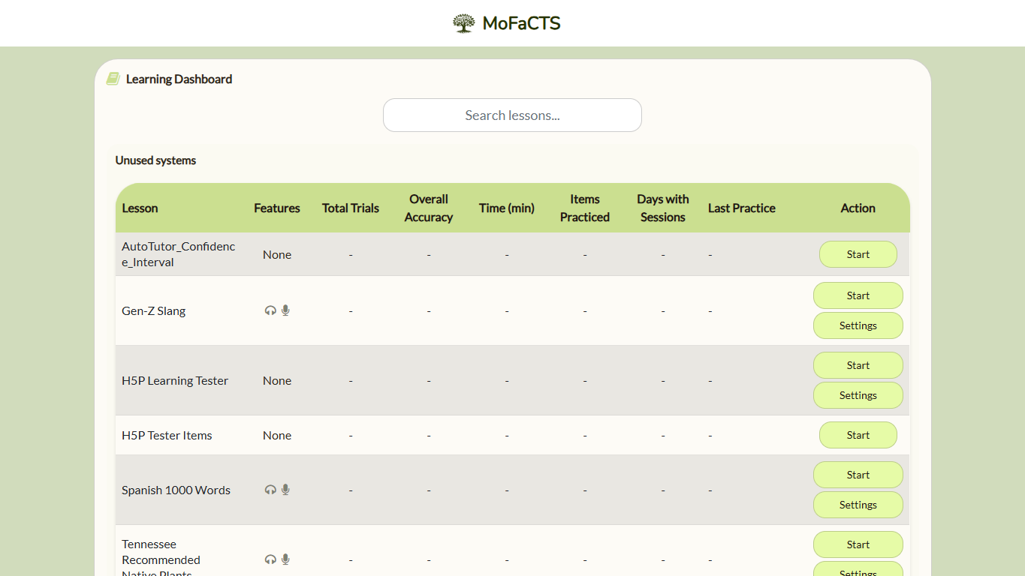1025x576 pixels.
Task: Click the MoFaCTS title text
Action: (522, 23)
